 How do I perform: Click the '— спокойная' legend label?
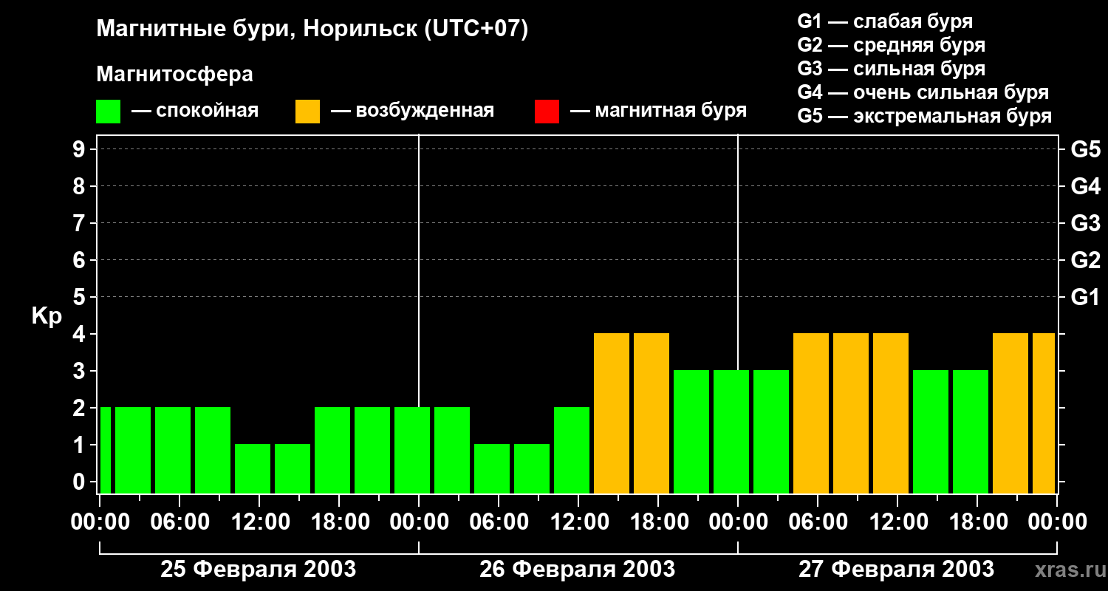tap(195, 111)
